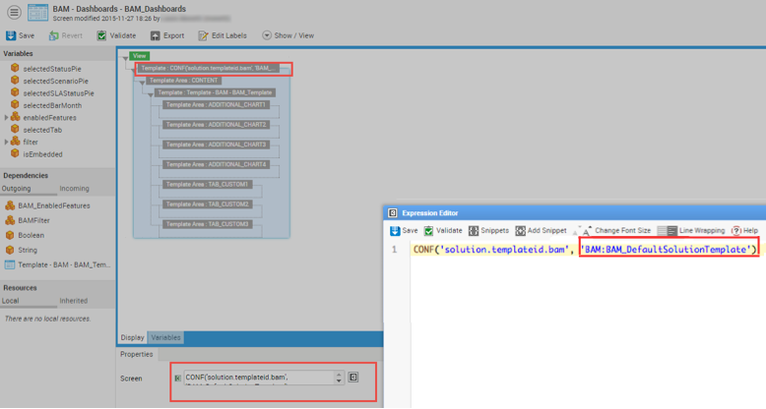Screen dimensions: 766x409
Task: Switch to the Variables tab
Action: tap(166, 337)
